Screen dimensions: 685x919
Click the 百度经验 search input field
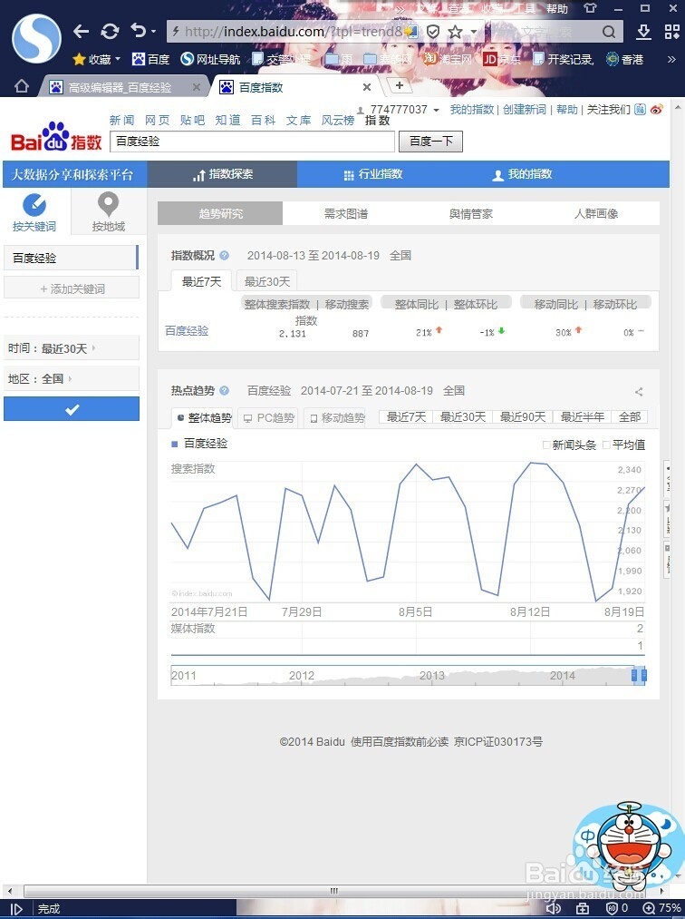(x=252, y=142)
